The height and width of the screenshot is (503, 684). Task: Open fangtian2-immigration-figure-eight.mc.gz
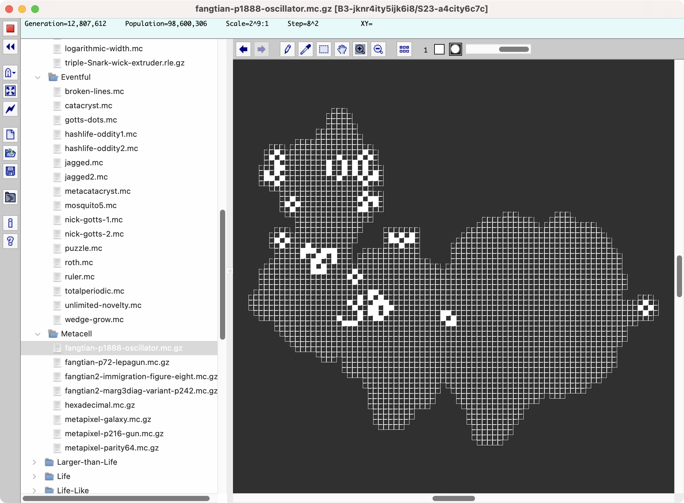click(141, 377)
